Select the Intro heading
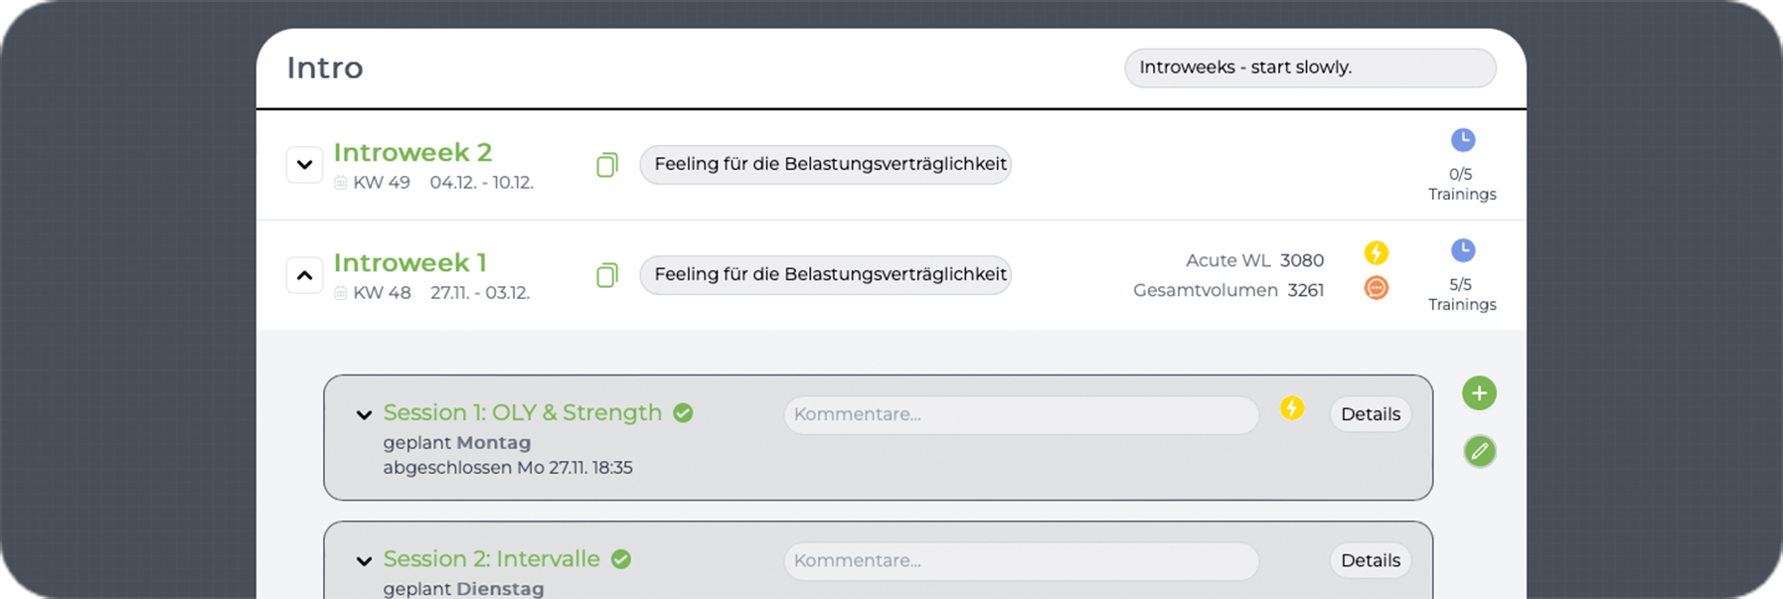The width and height of the screenshot is (1783, 599). pos(325,68)
